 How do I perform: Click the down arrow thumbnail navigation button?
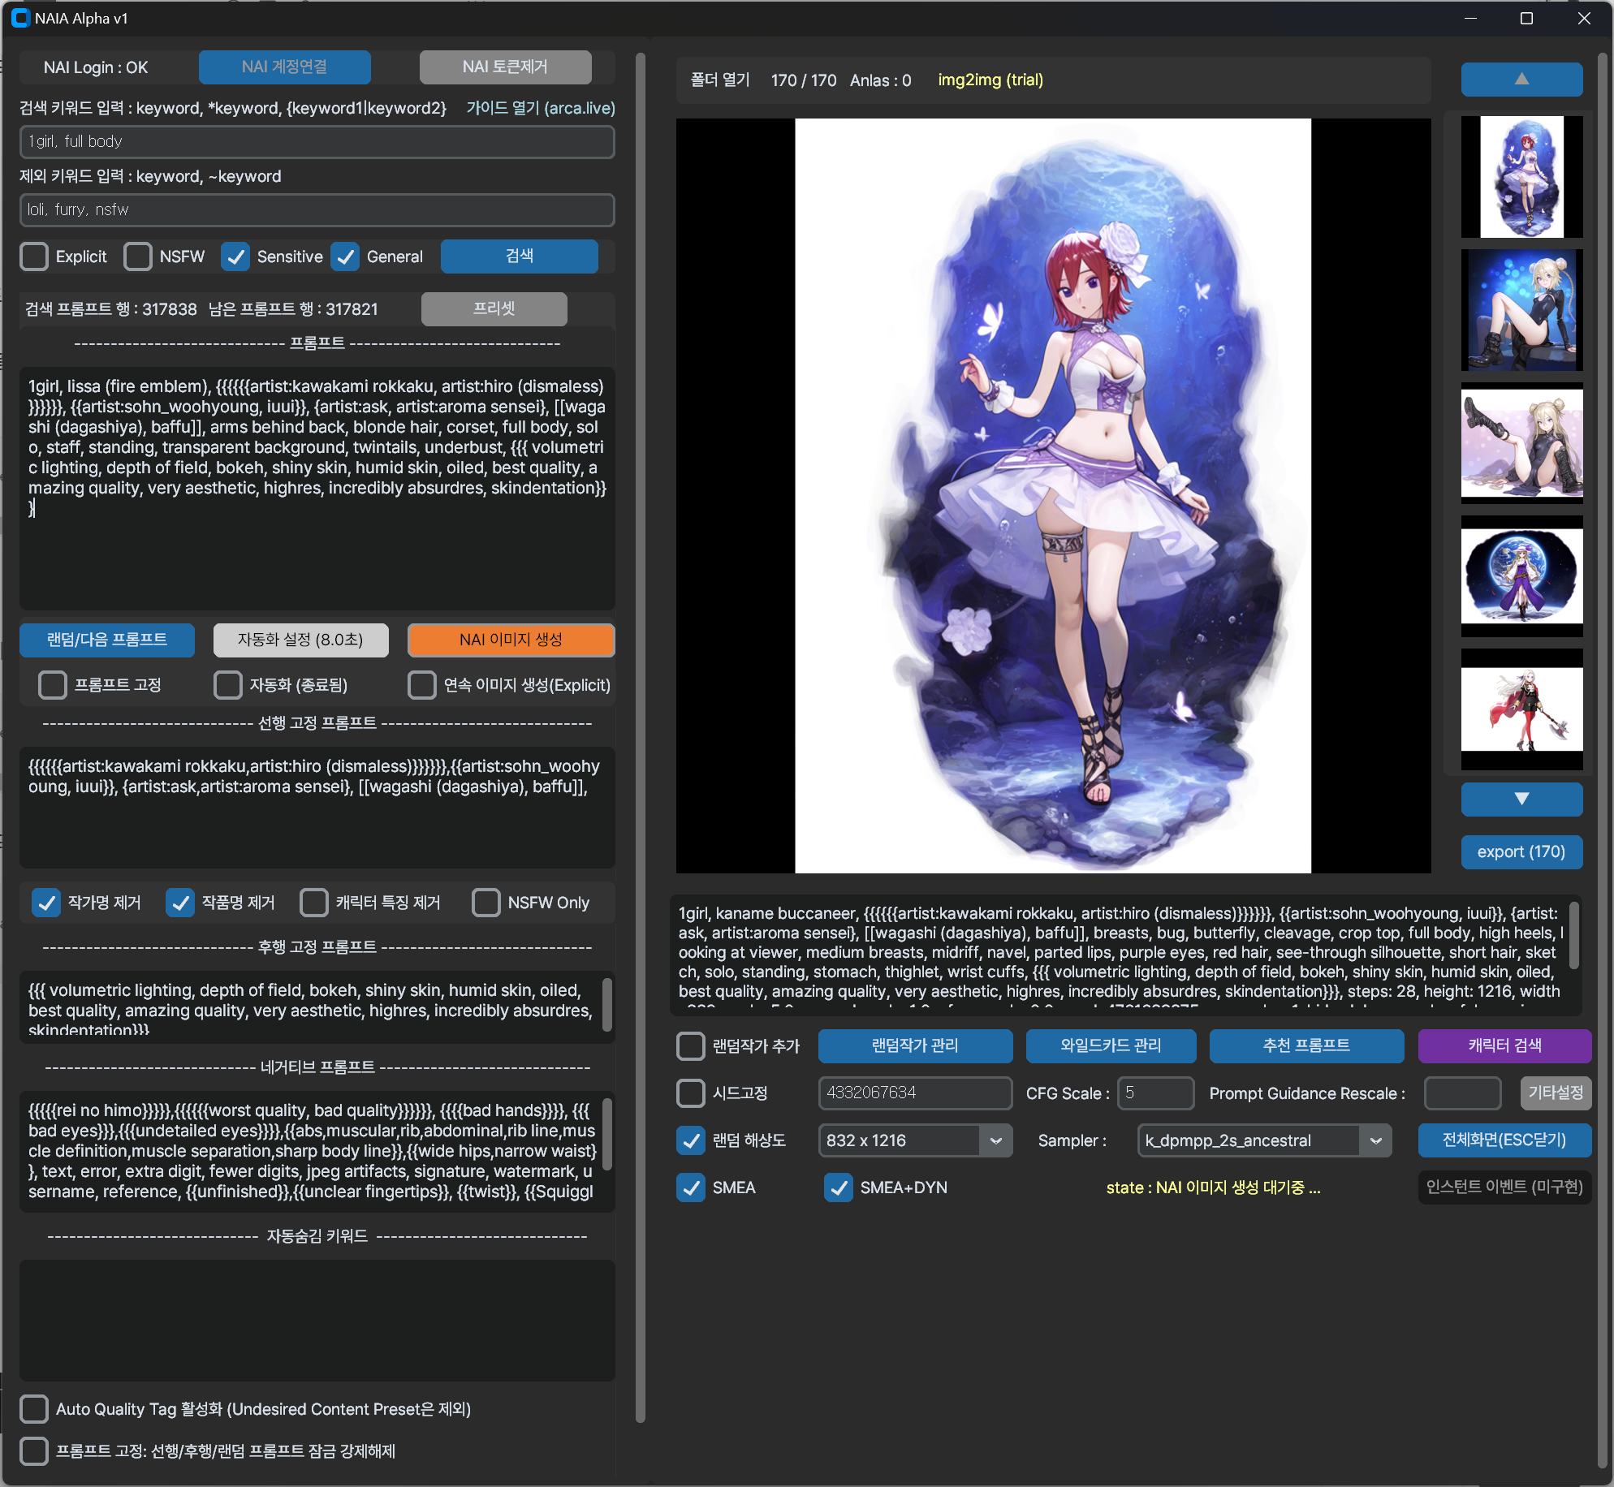[1521, 799]
